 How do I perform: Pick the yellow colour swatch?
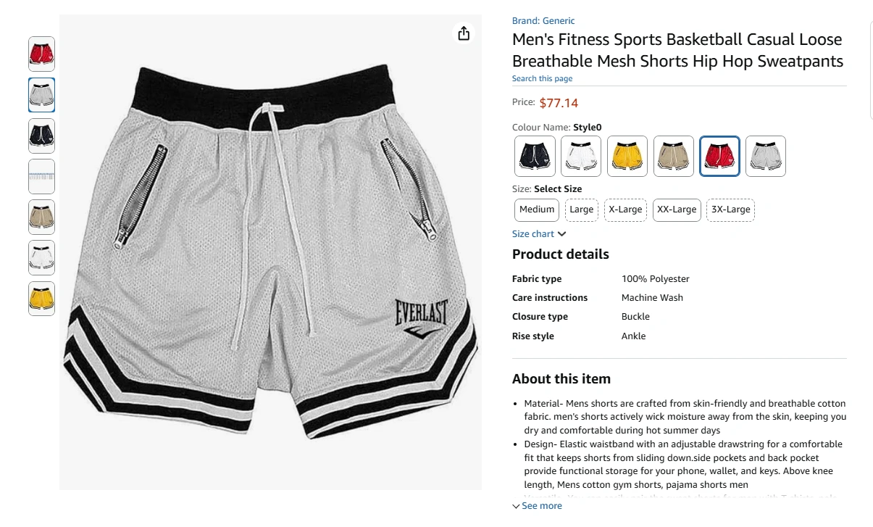tap(627, 156)
